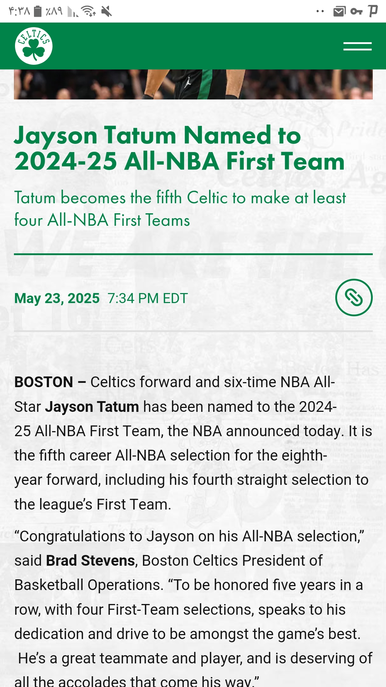Click the Brad Stevens bold name link
Screen dimensions: 386x687
click(90, 561)
